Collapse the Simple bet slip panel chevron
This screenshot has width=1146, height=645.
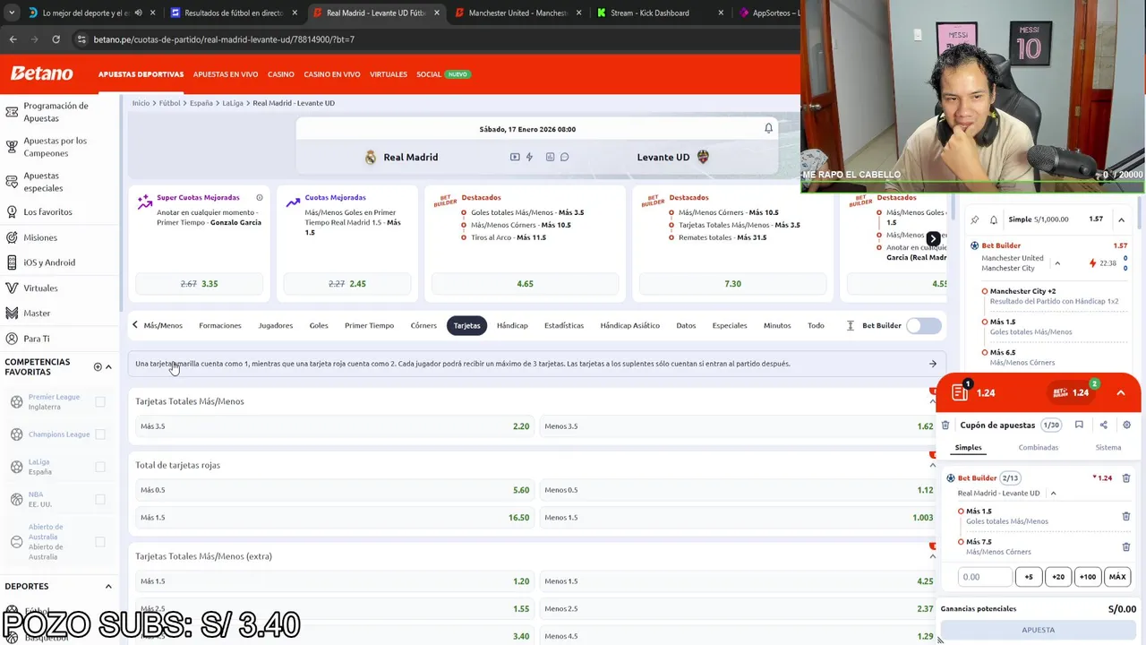(x=1121, y=219)
